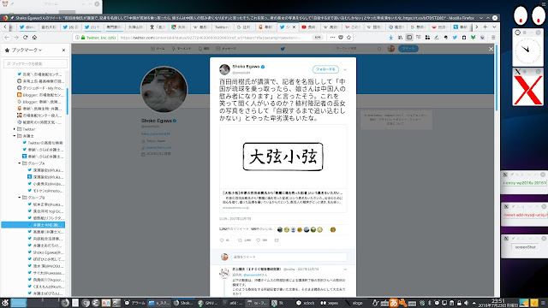Click the volume icon in system tray

(466, 303)
